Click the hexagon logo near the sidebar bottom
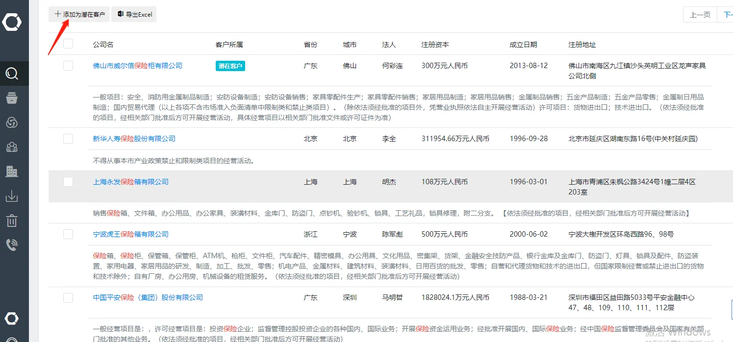This screenshot has height=342, width=733. [x=12, y=318]
